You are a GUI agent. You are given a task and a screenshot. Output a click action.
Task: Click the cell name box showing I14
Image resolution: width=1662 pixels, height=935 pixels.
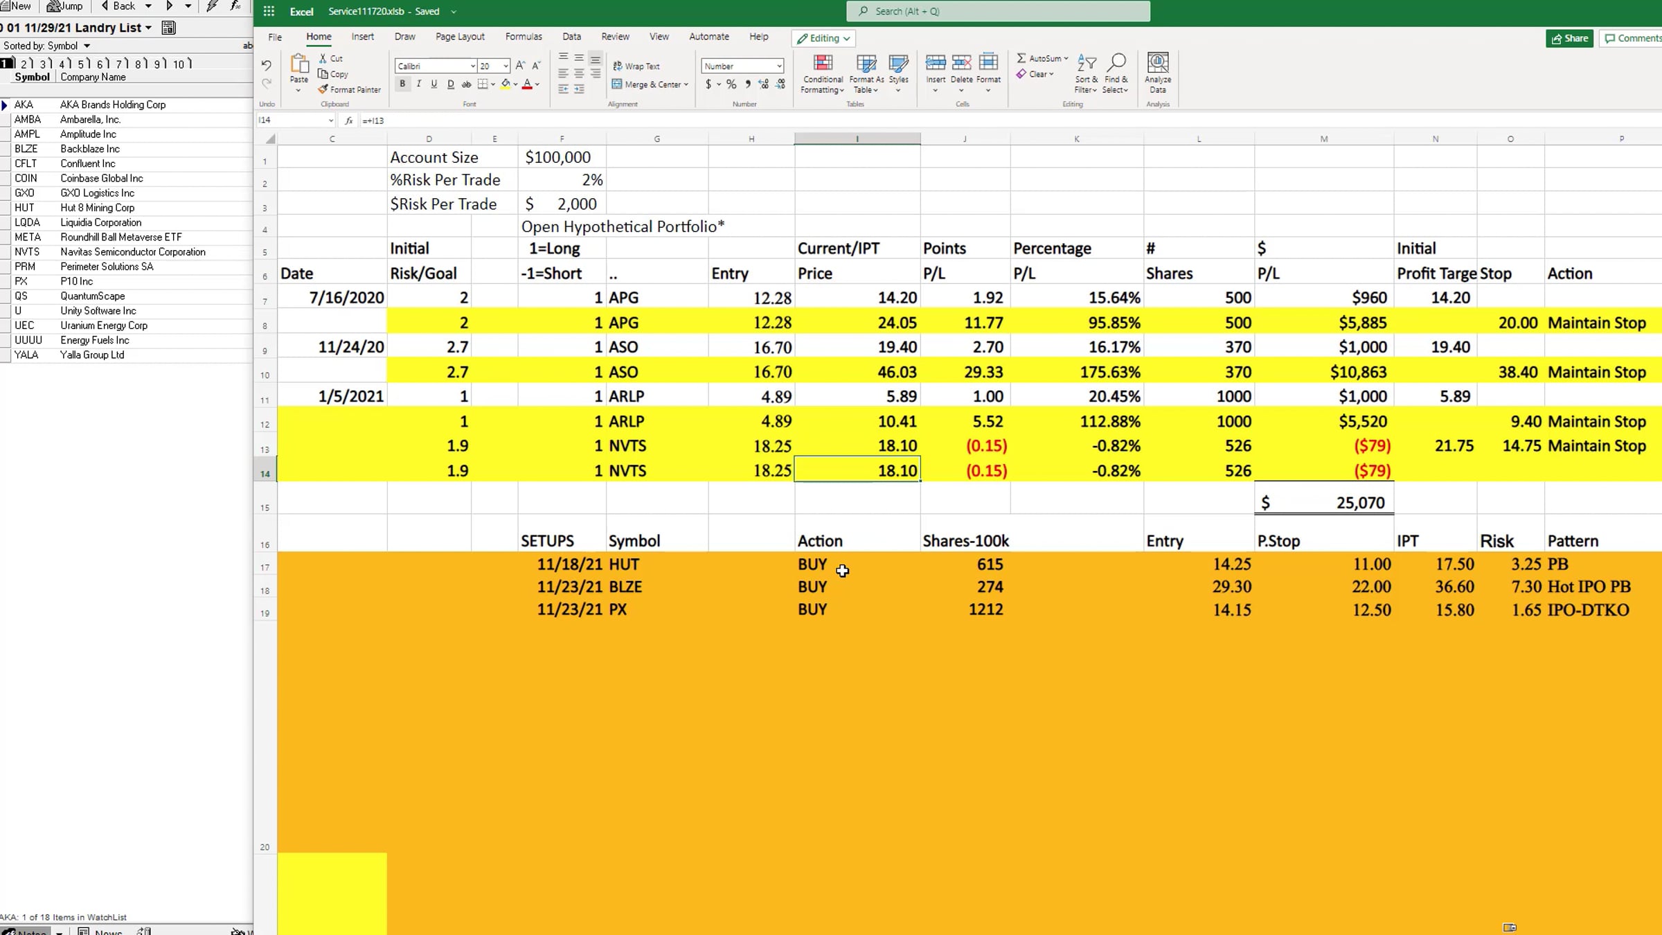click(x=296, y=121)
